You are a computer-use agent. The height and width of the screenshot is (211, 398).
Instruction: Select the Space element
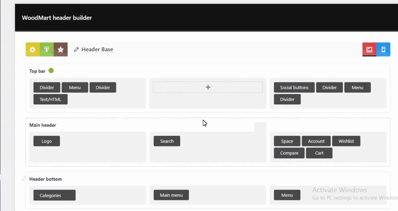click(x=287, y=141)
